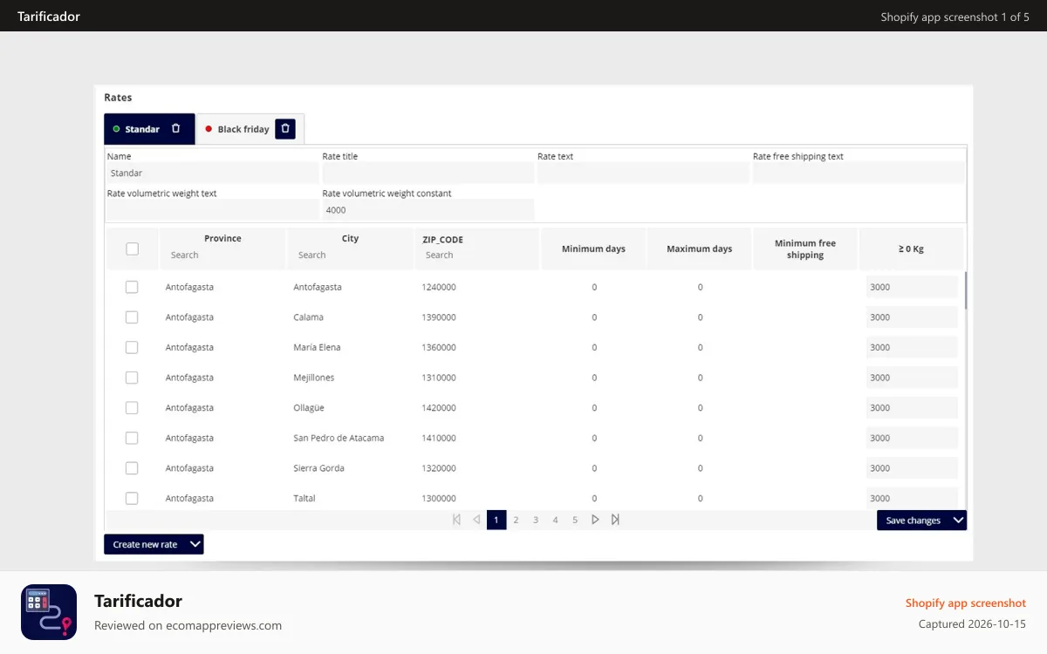Image resolution: width=1047 pixels, height=654 pixels.
Task: Check the Mejillones row checkbox
Action: [132, 378]
